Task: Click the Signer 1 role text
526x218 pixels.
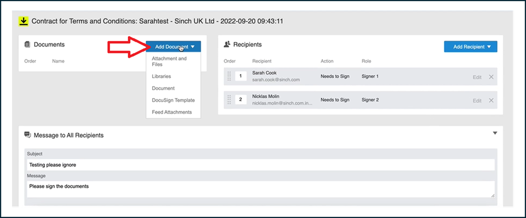Action: [370, 76]
